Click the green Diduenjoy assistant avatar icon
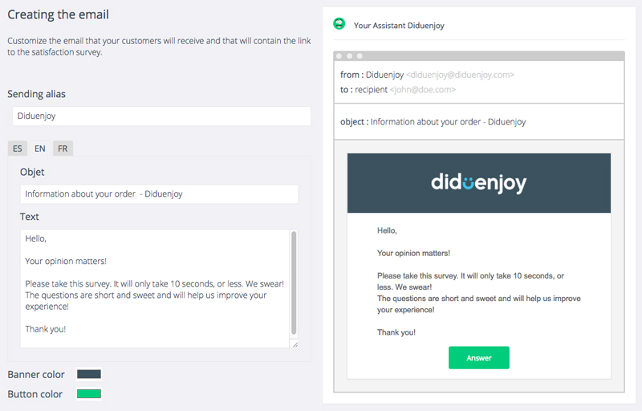 [339, 24]
